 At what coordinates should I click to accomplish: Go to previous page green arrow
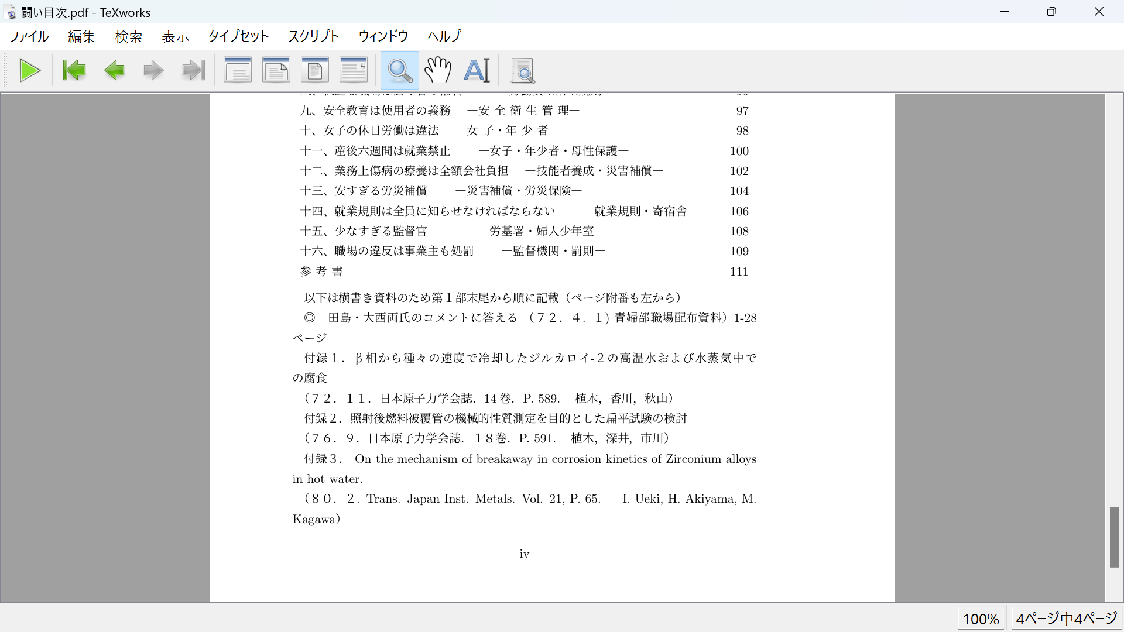pyautogui.click(x=114, y=71)
